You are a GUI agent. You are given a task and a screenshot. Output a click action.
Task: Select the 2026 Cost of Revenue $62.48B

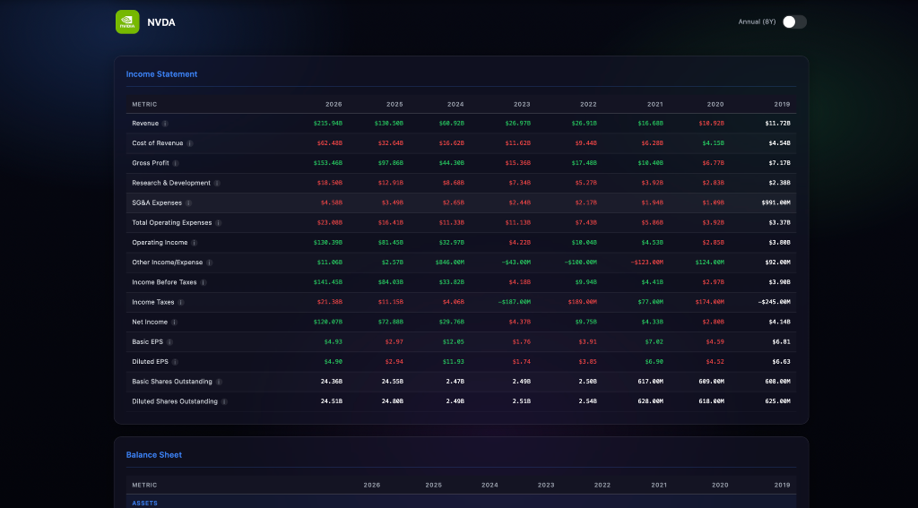tap(330, 143)
